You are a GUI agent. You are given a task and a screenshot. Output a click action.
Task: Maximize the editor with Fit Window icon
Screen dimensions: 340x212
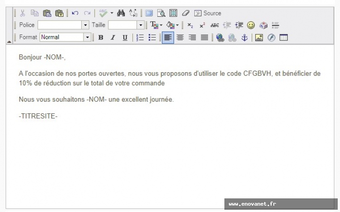coord(149,13)
